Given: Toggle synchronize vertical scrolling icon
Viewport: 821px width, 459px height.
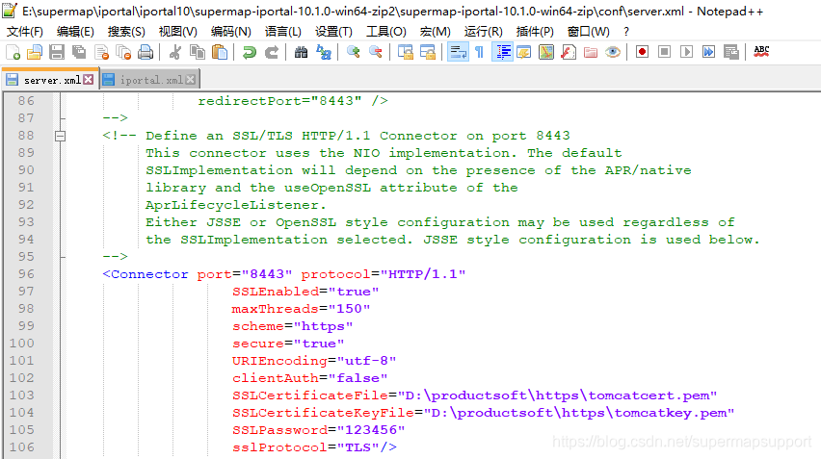Looking at the screenshot, I should pos(406,52).
